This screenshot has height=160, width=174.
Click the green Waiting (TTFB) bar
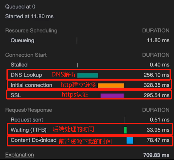(125, 130)
